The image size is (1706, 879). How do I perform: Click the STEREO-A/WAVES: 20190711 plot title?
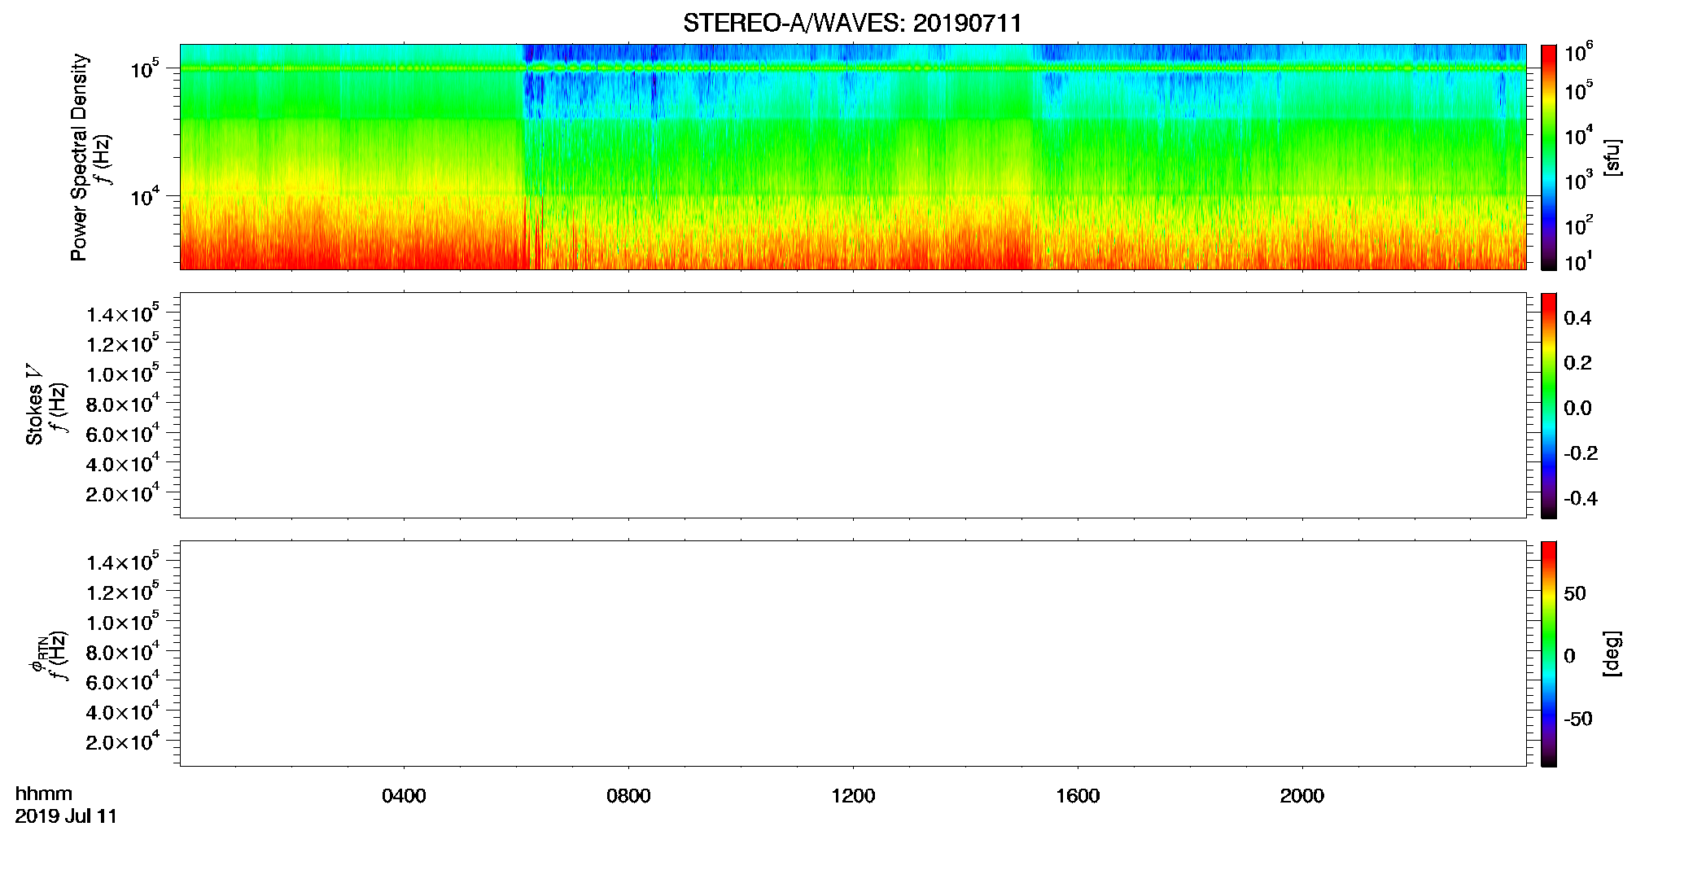click(852, 23)
